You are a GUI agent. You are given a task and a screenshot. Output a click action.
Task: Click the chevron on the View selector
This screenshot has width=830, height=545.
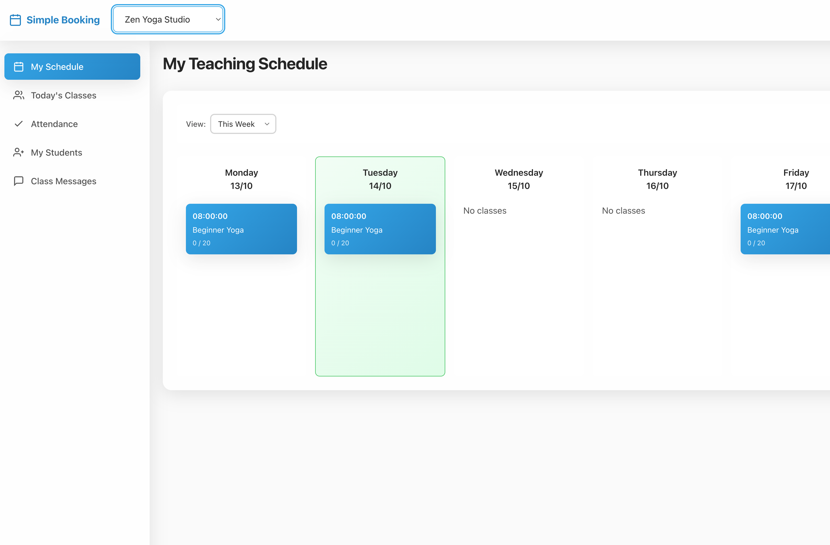[x=267, y=124]
